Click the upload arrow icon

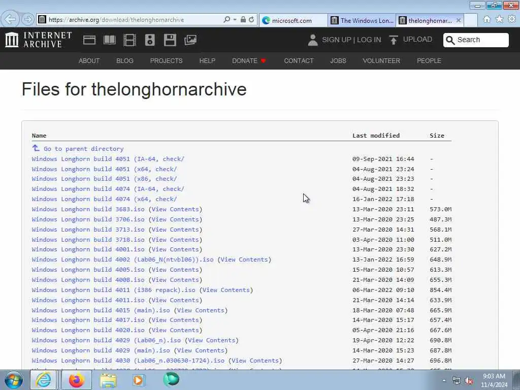pyautogui.click(x=394, y=40)
